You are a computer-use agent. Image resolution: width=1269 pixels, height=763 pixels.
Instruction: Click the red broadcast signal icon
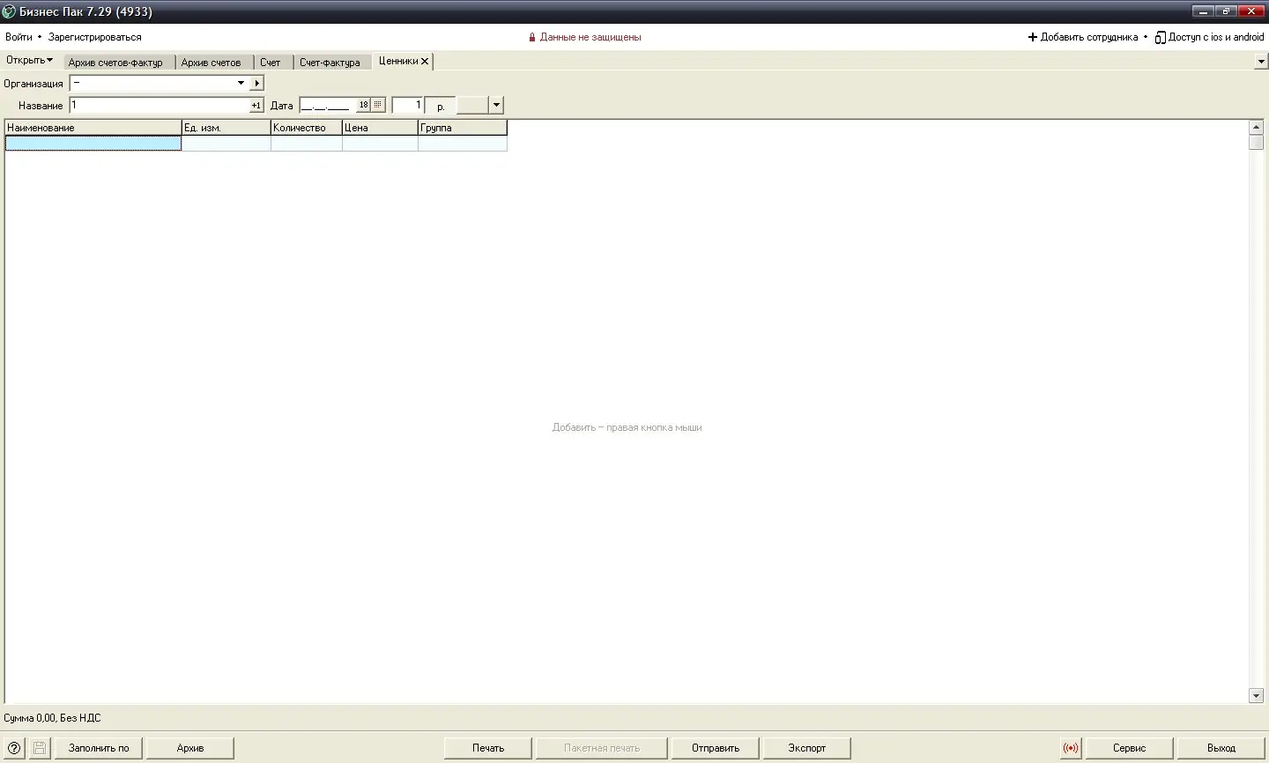(x=1071, y=748)
